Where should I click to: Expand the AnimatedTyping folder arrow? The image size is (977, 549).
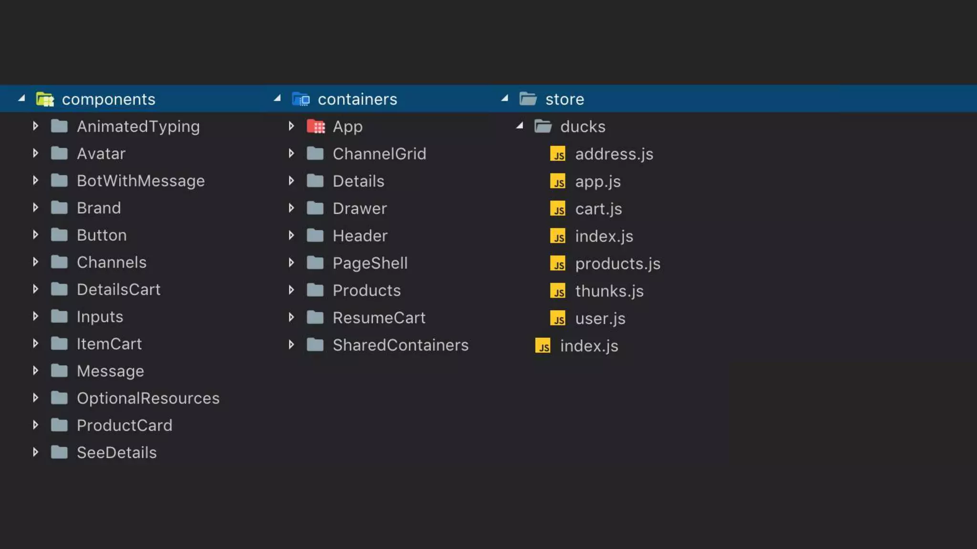(35, 126)
